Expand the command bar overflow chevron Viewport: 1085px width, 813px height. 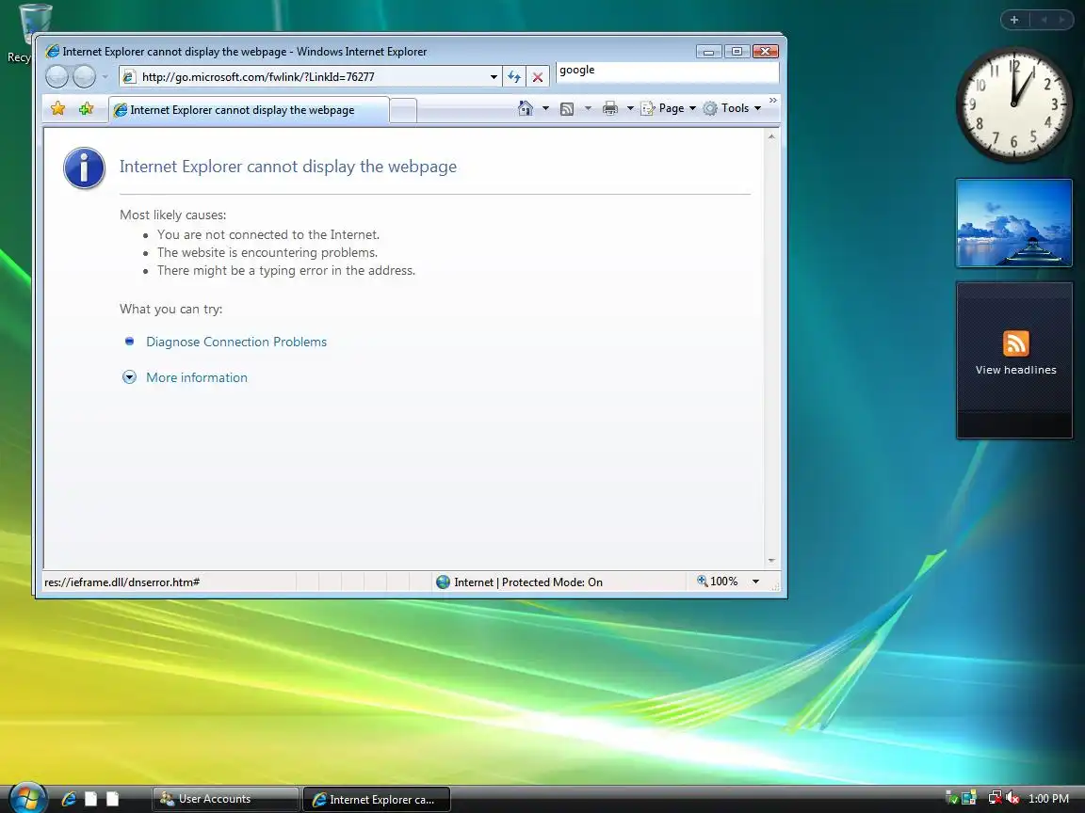773,101
